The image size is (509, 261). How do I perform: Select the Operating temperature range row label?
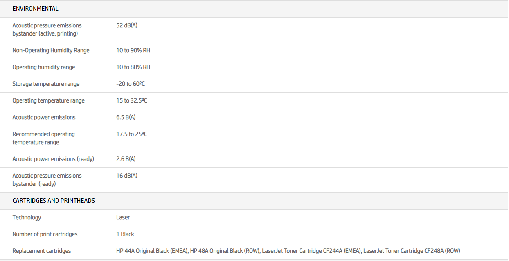(48, 101)
